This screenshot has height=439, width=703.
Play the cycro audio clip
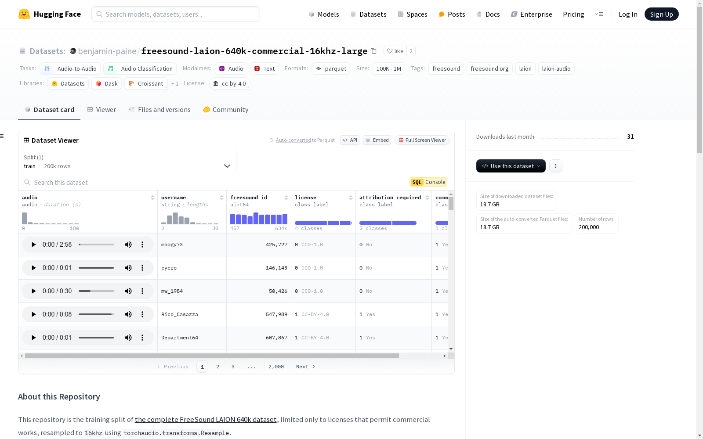pos(33,268)
